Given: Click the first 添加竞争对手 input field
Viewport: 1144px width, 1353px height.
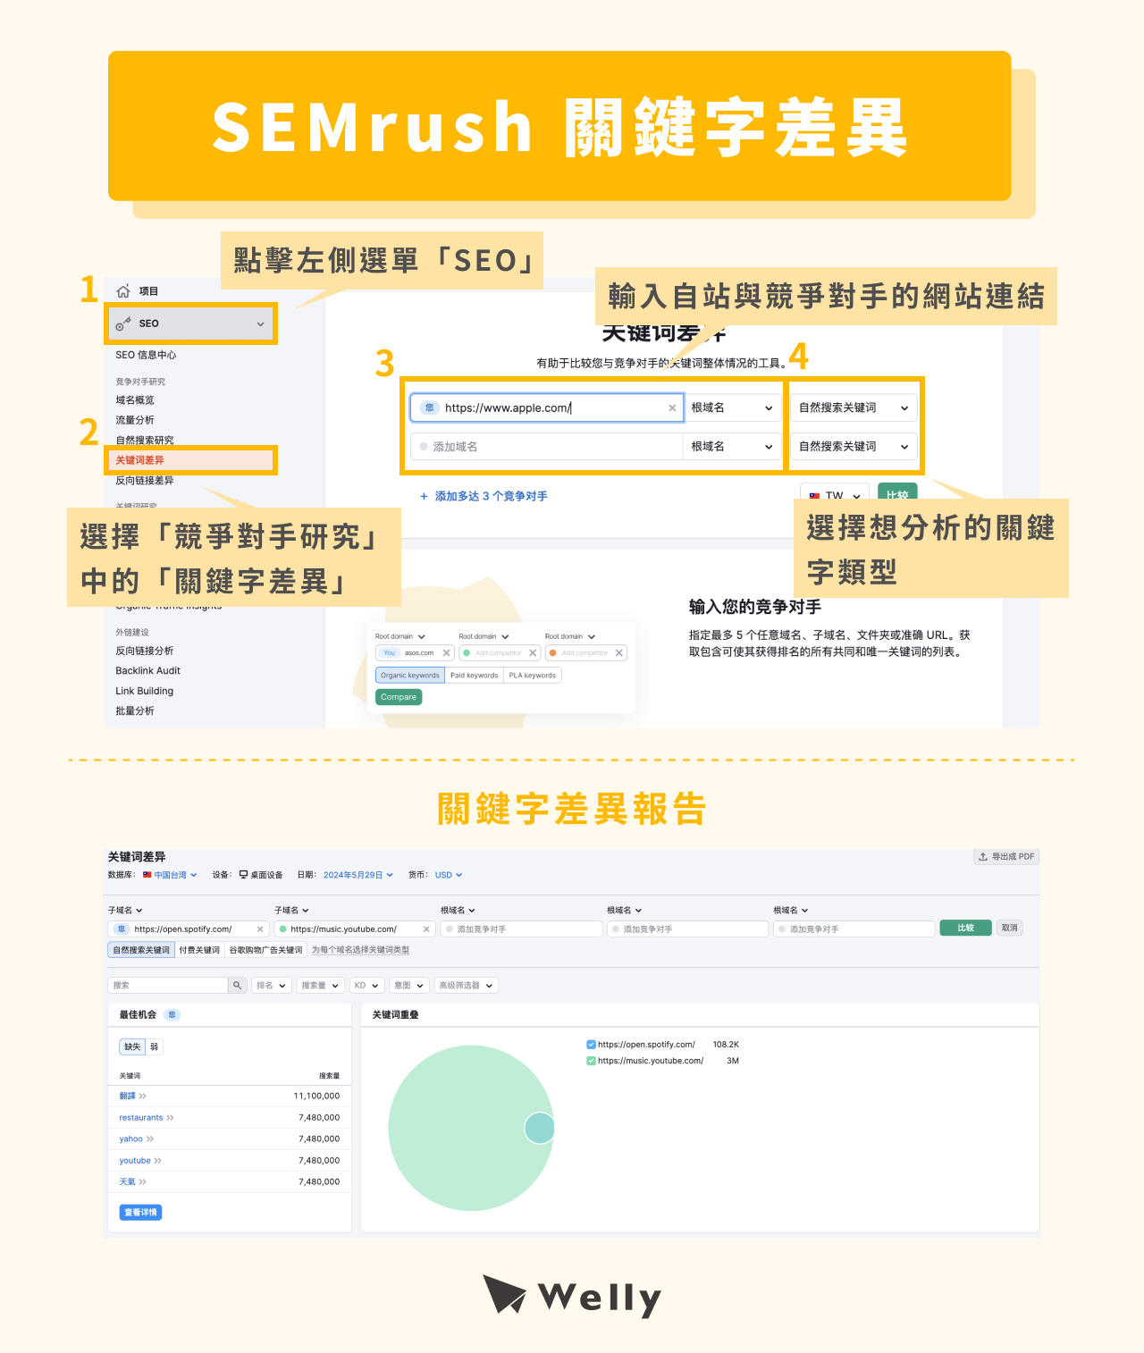Looking at the screenshot, I should 521,929.
